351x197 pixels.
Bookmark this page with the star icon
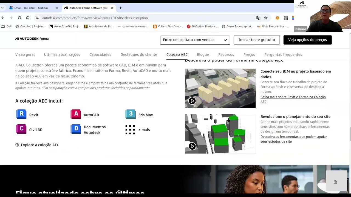pos(266,18)
